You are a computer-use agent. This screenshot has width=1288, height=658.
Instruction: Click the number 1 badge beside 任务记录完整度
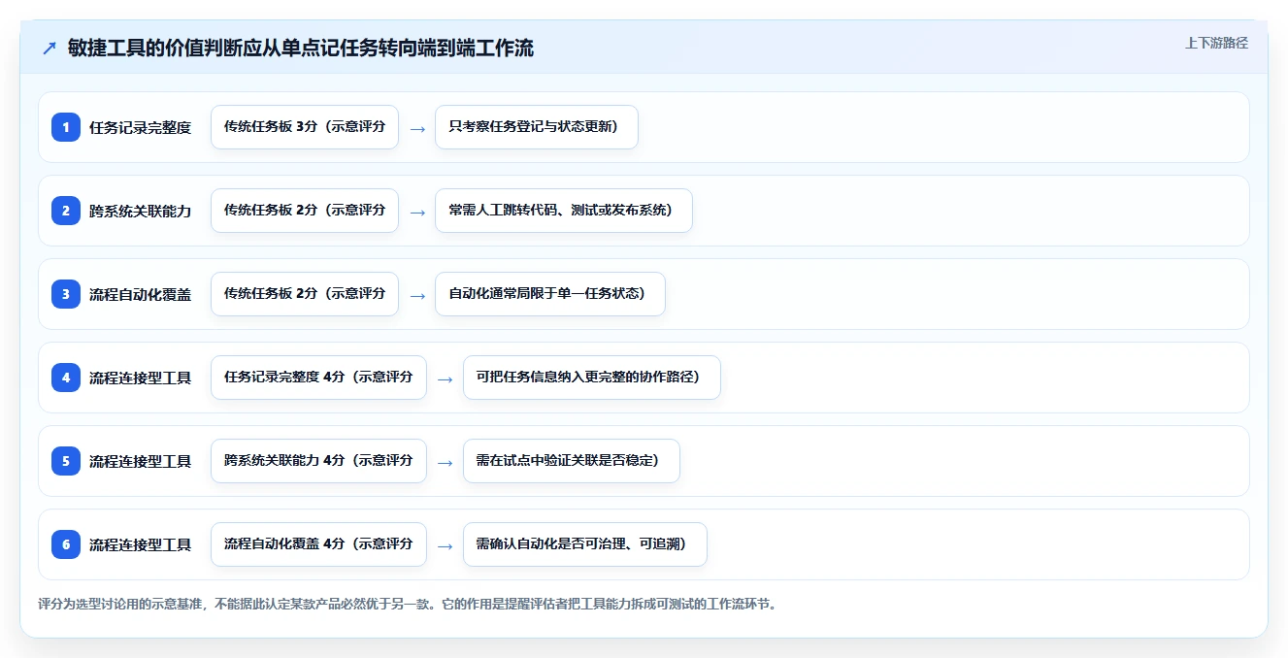66,127
